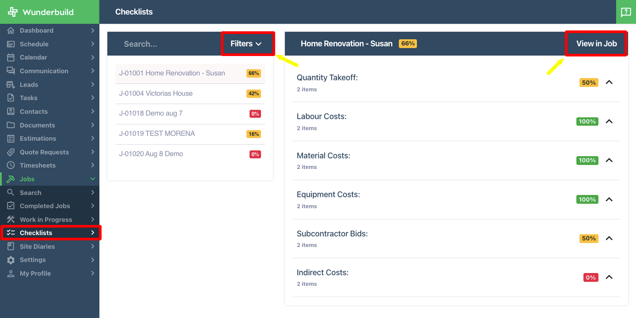The image size is (636, 318).
Task: Open the Estimations menu item
Action: 49,138
